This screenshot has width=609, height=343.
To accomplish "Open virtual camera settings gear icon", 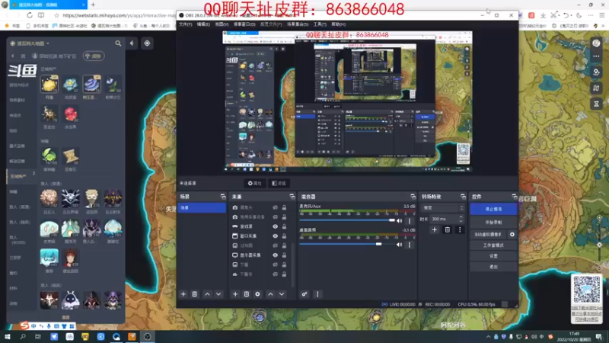I will click(x=512, y=235).
